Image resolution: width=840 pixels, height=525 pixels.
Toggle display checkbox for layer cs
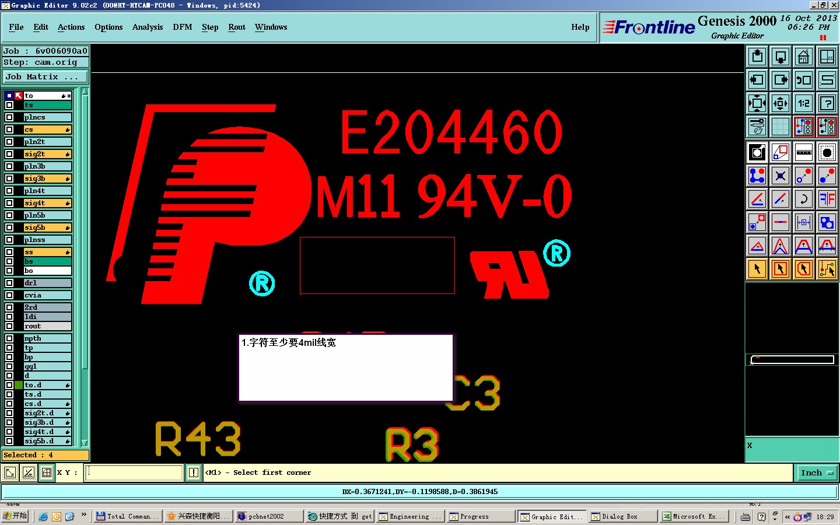pos(9,129)
